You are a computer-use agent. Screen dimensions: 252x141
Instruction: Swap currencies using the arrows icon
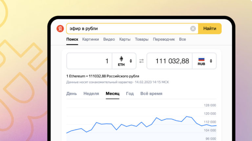point(141,61)
